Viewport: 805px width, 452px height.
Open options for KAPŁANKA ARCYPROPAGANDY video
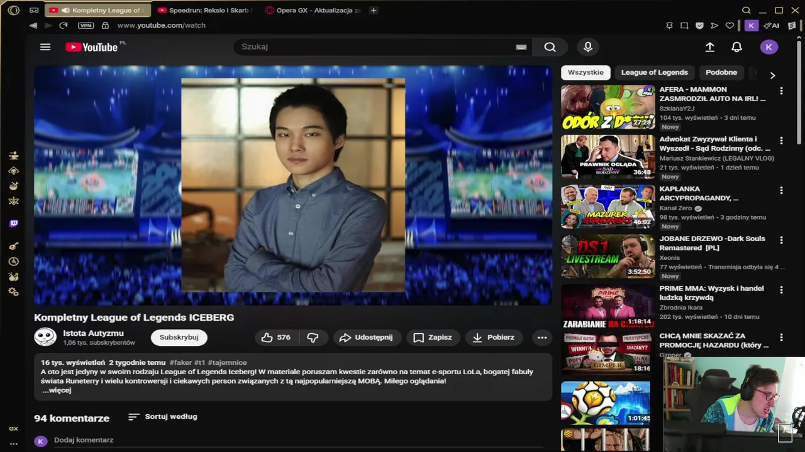(x=781, y=190)
